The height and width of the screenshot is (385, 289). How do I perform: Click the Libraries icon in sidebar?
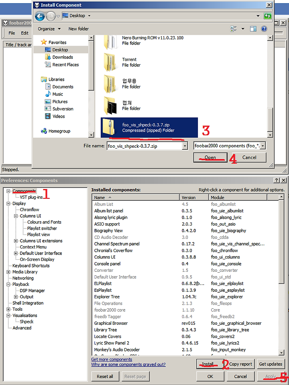(44, 79)
